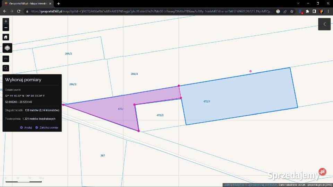Open the browser extensions puzzle icon
The width and height of the screenshot is (333, 187).
click(307, 11)
